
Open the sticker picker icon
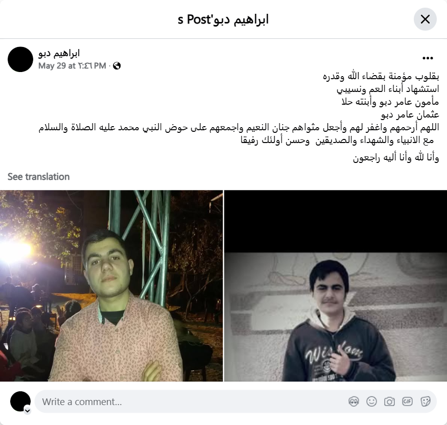click(426, 402)
